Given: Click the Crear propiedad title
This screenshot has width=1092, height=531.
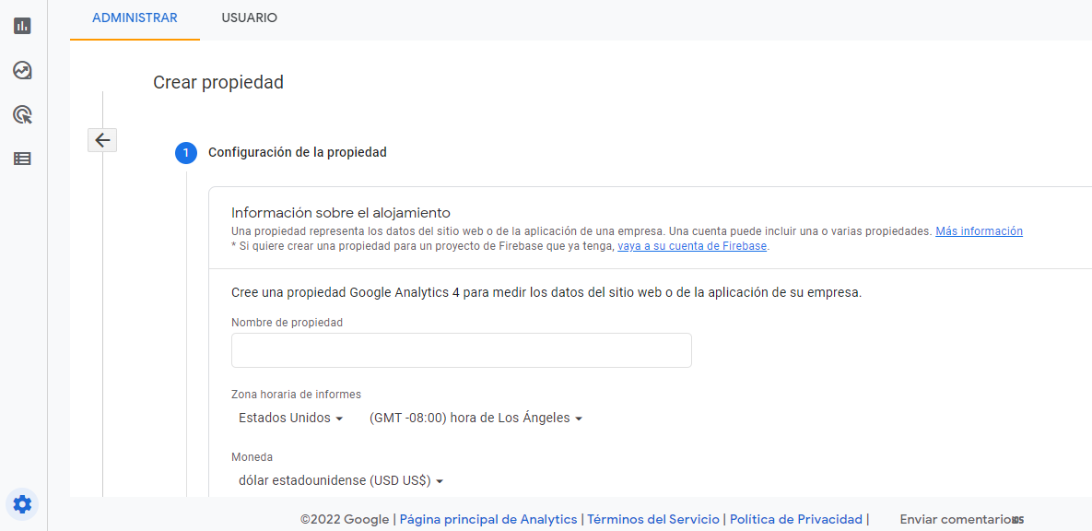Looking at the screenshot, I should (218, 82).
